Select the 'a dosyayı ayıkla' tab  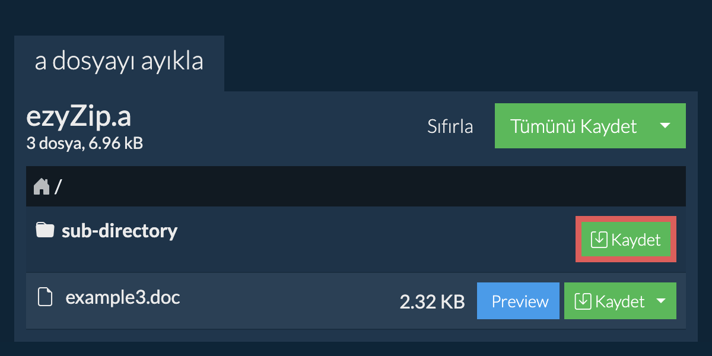119,62
